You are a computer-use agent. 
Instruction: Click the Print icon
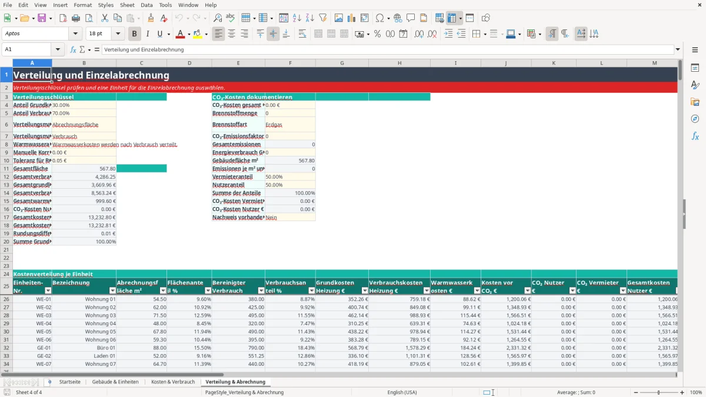[x=76, y=18]
